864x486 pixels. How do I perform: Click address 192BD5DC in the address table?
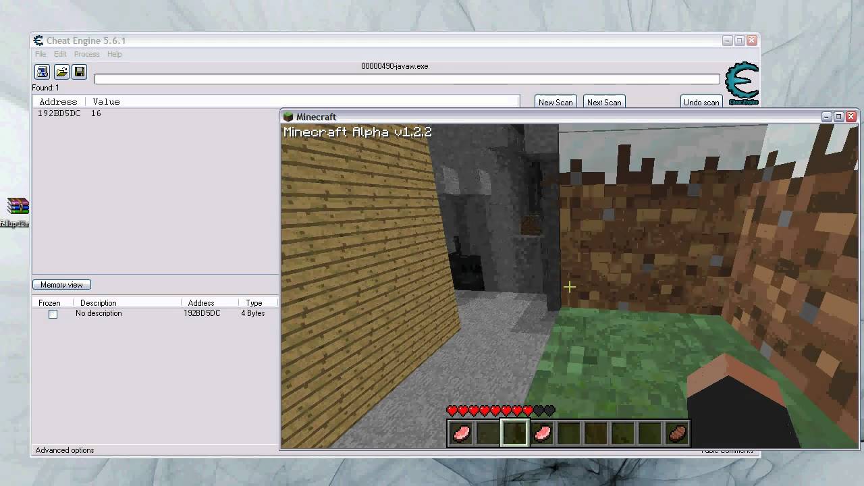pyautogui.click(x=202, y=313)
